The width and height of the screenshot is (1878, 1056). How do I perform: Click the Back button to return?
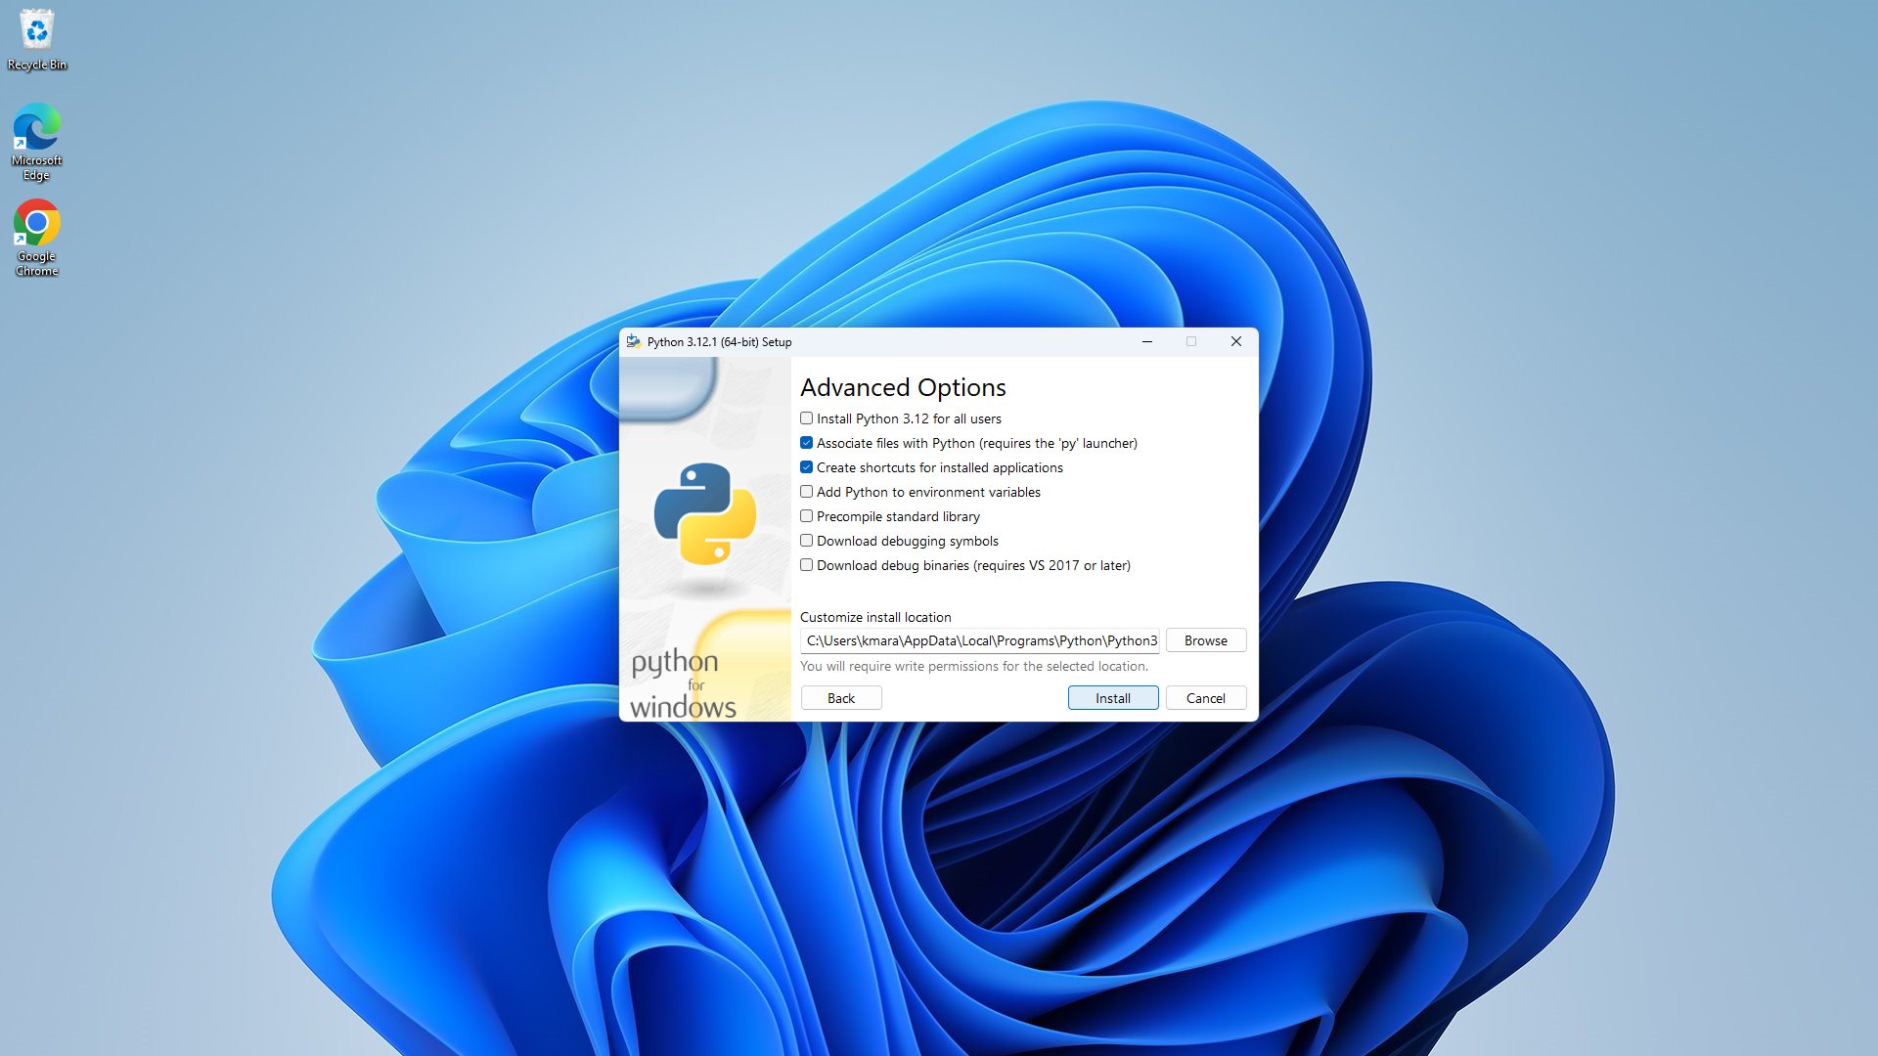[x=841, y=697]
